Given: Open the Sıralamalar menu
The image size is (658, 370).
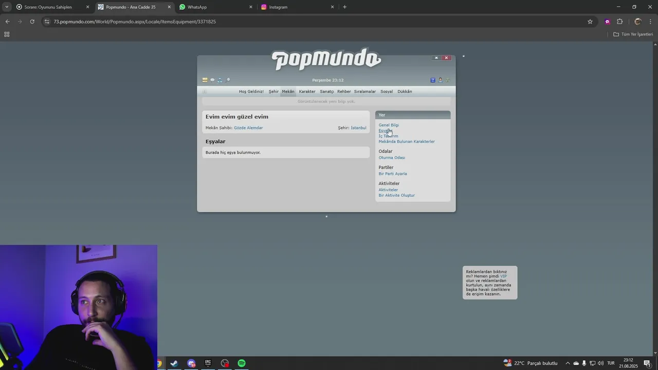Looking at the screenshot, I should [x=365, y=91].
